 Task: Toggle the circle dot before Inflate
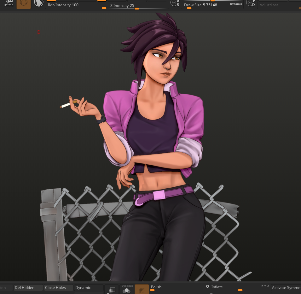[x=207, y=286]
